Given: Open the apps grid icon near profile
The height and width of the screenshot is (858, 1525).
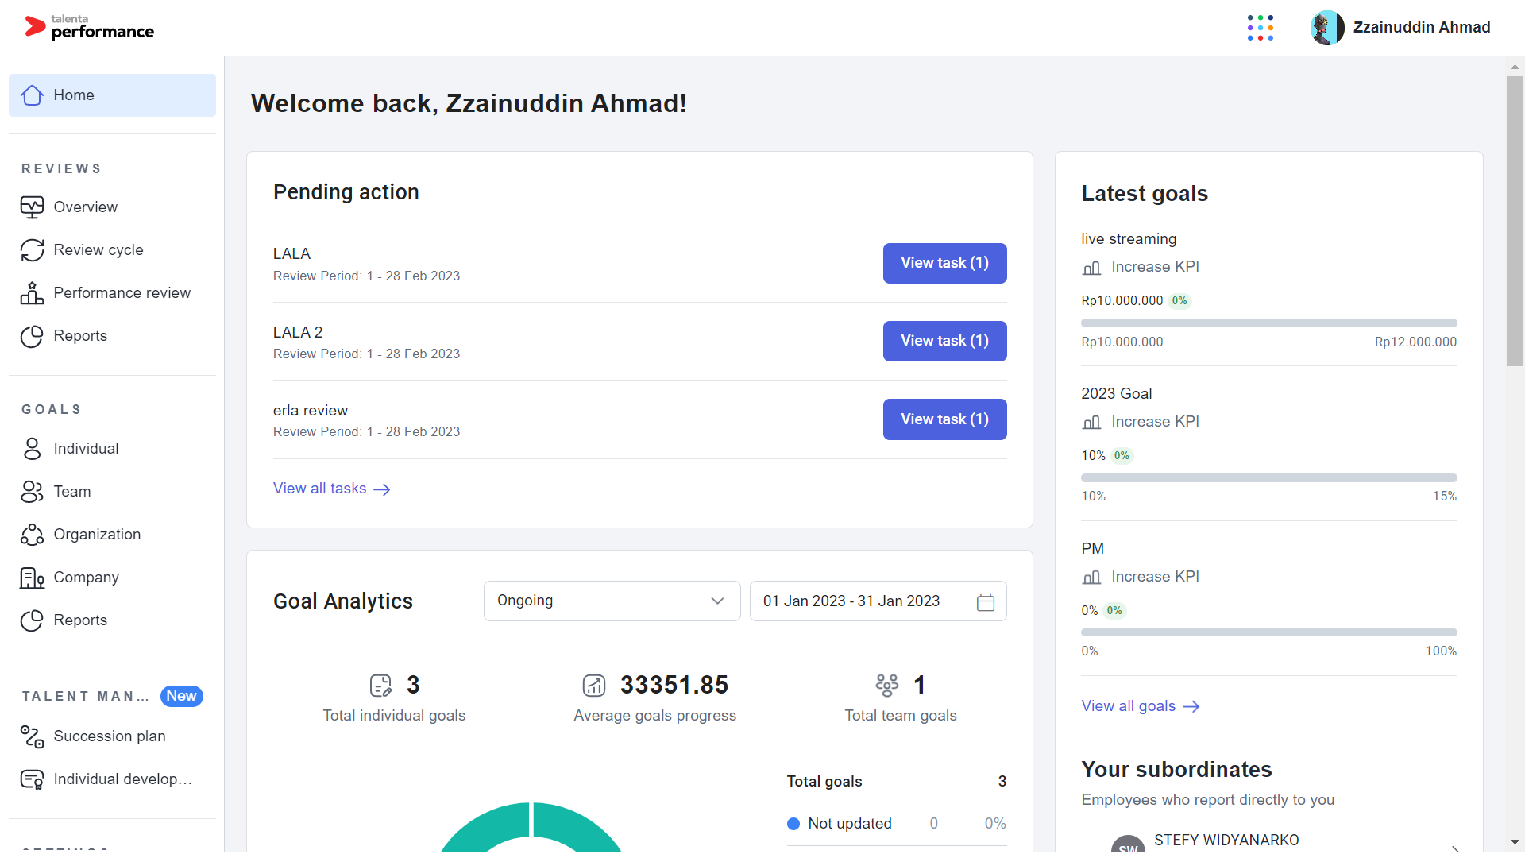Looking at the screenshot, I should pyautogui.click(x=1261, y=27).
